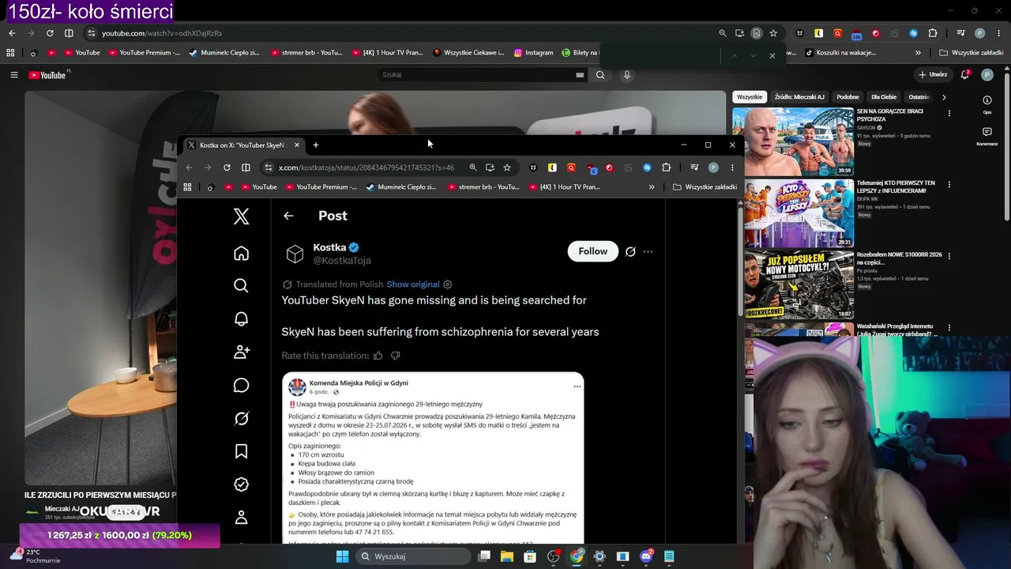Open the Utwórz create menu on YouTube
1011x569 pixels.
(x=933, y=75)
